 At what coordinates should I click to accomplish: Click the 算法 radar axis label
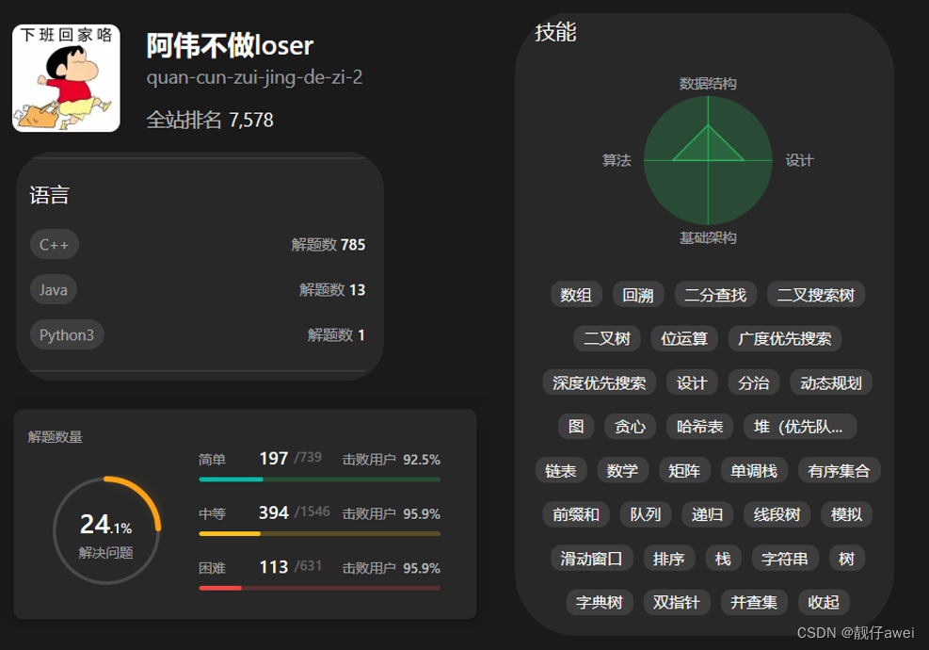pos(617,160)
